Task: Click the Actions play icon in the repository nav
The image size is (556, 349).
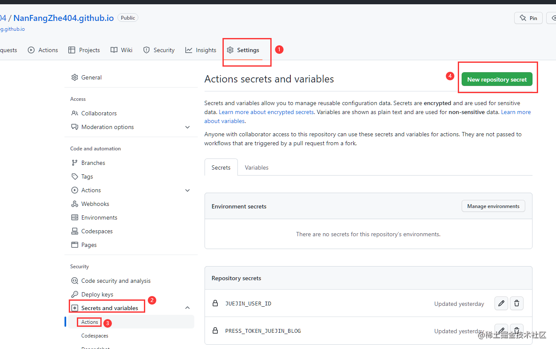Action: pos(31,50)
